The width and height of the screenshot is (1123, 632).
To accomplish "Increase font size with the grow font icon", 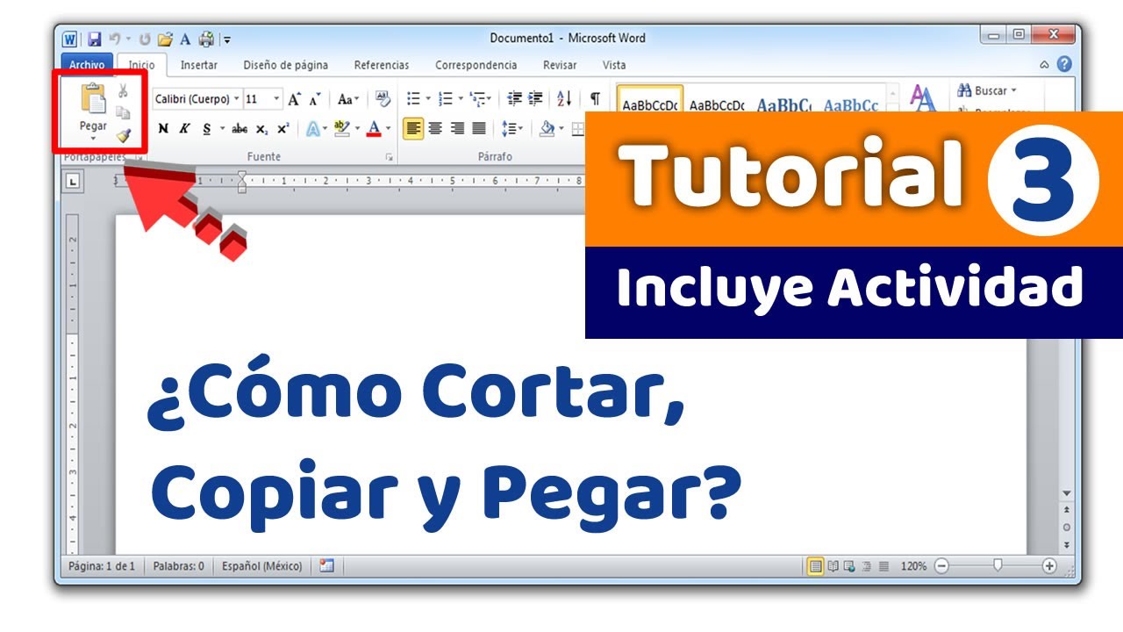I will tap(295, 99).
